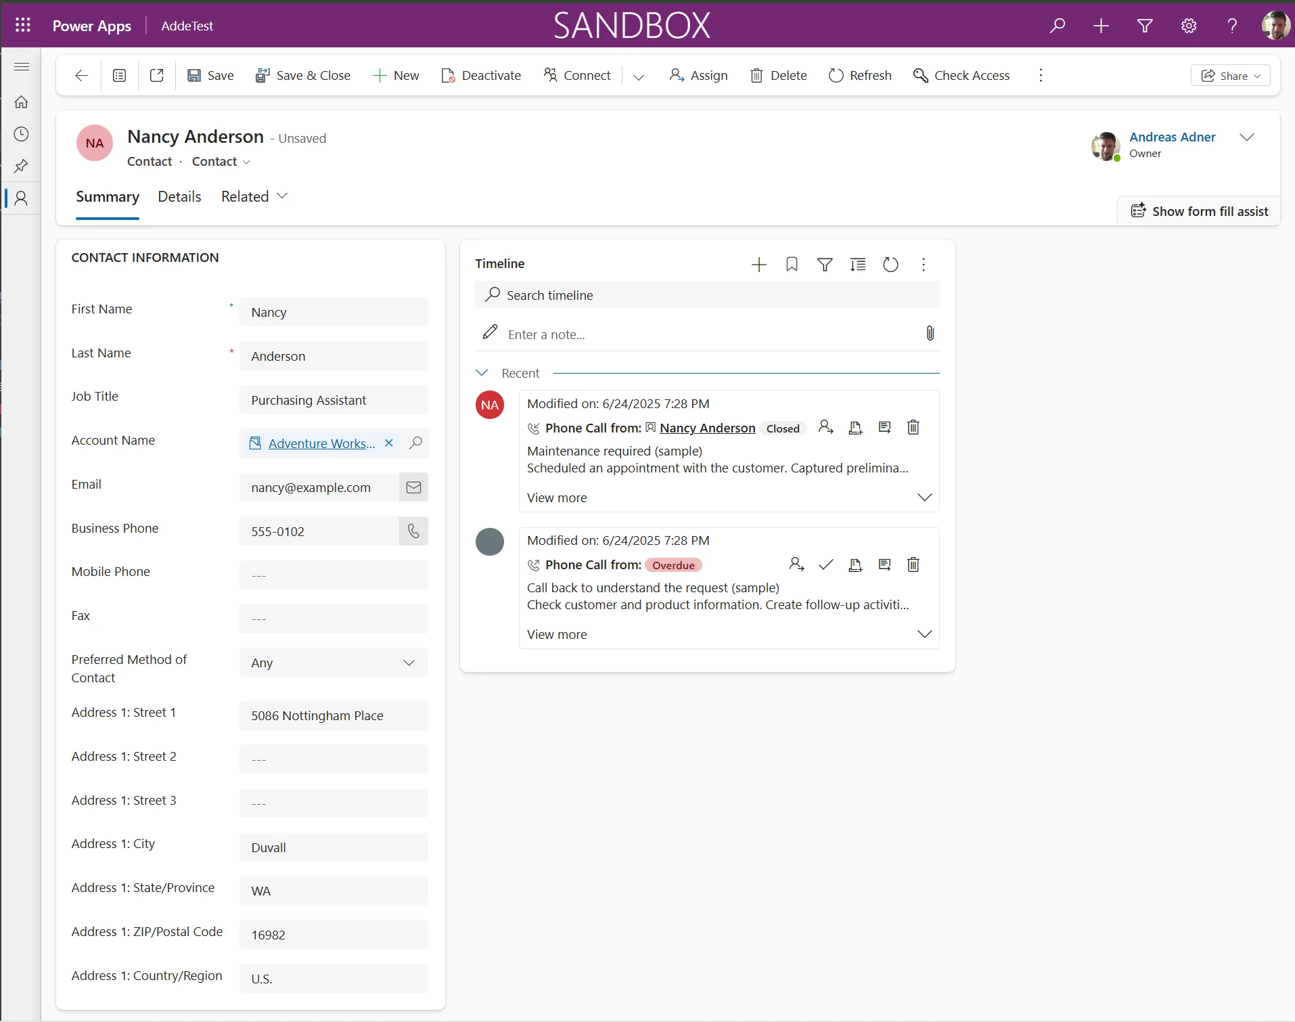Call business phone using phone icon
Screen dimensions: 1295x1022
413,531
